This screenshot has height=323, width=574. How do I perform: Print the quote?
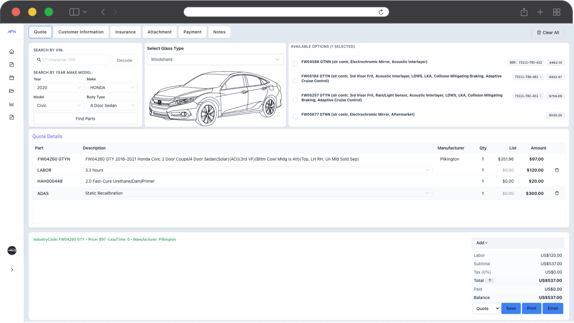click(532, 308)
